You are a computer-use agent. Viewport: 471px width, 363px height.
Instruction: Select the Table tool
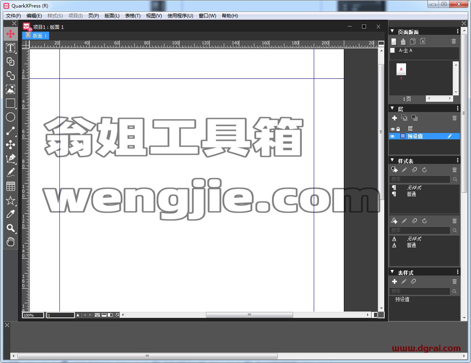[11, 186]
